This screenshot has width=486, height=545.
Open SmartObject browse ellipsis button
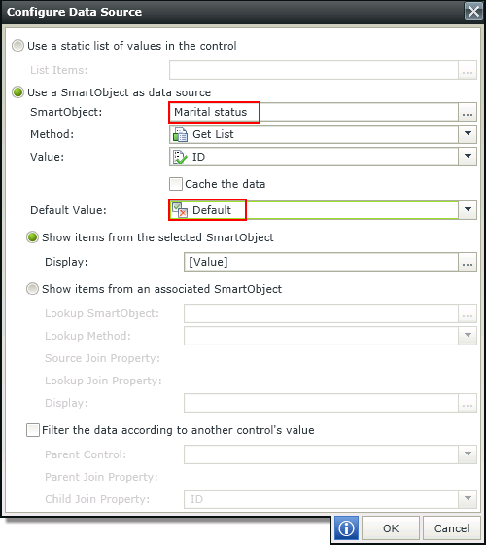[x=468, y=112]
